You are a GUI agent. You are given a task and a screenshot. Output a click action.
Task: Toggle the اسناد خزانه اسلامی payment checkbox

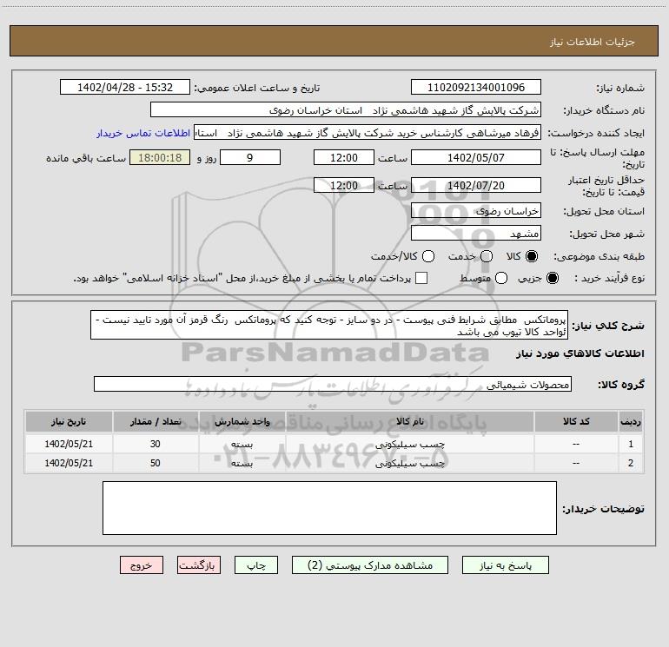click(x=422, y=278)
